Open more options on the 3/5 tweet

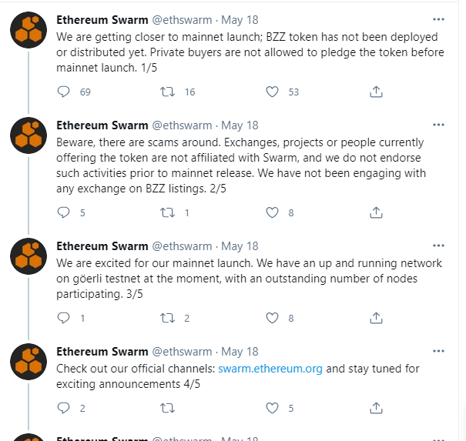pos(438,246)
